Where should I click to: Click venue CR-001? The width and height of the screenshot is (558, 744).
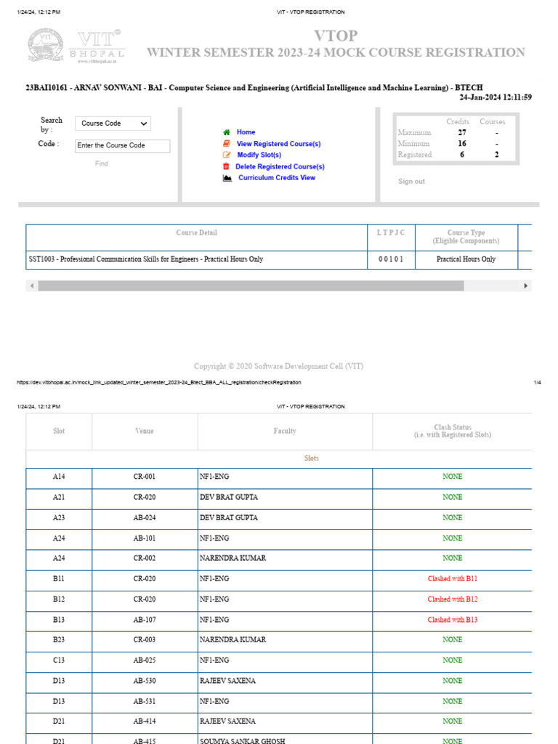click(x=145, y=477)
